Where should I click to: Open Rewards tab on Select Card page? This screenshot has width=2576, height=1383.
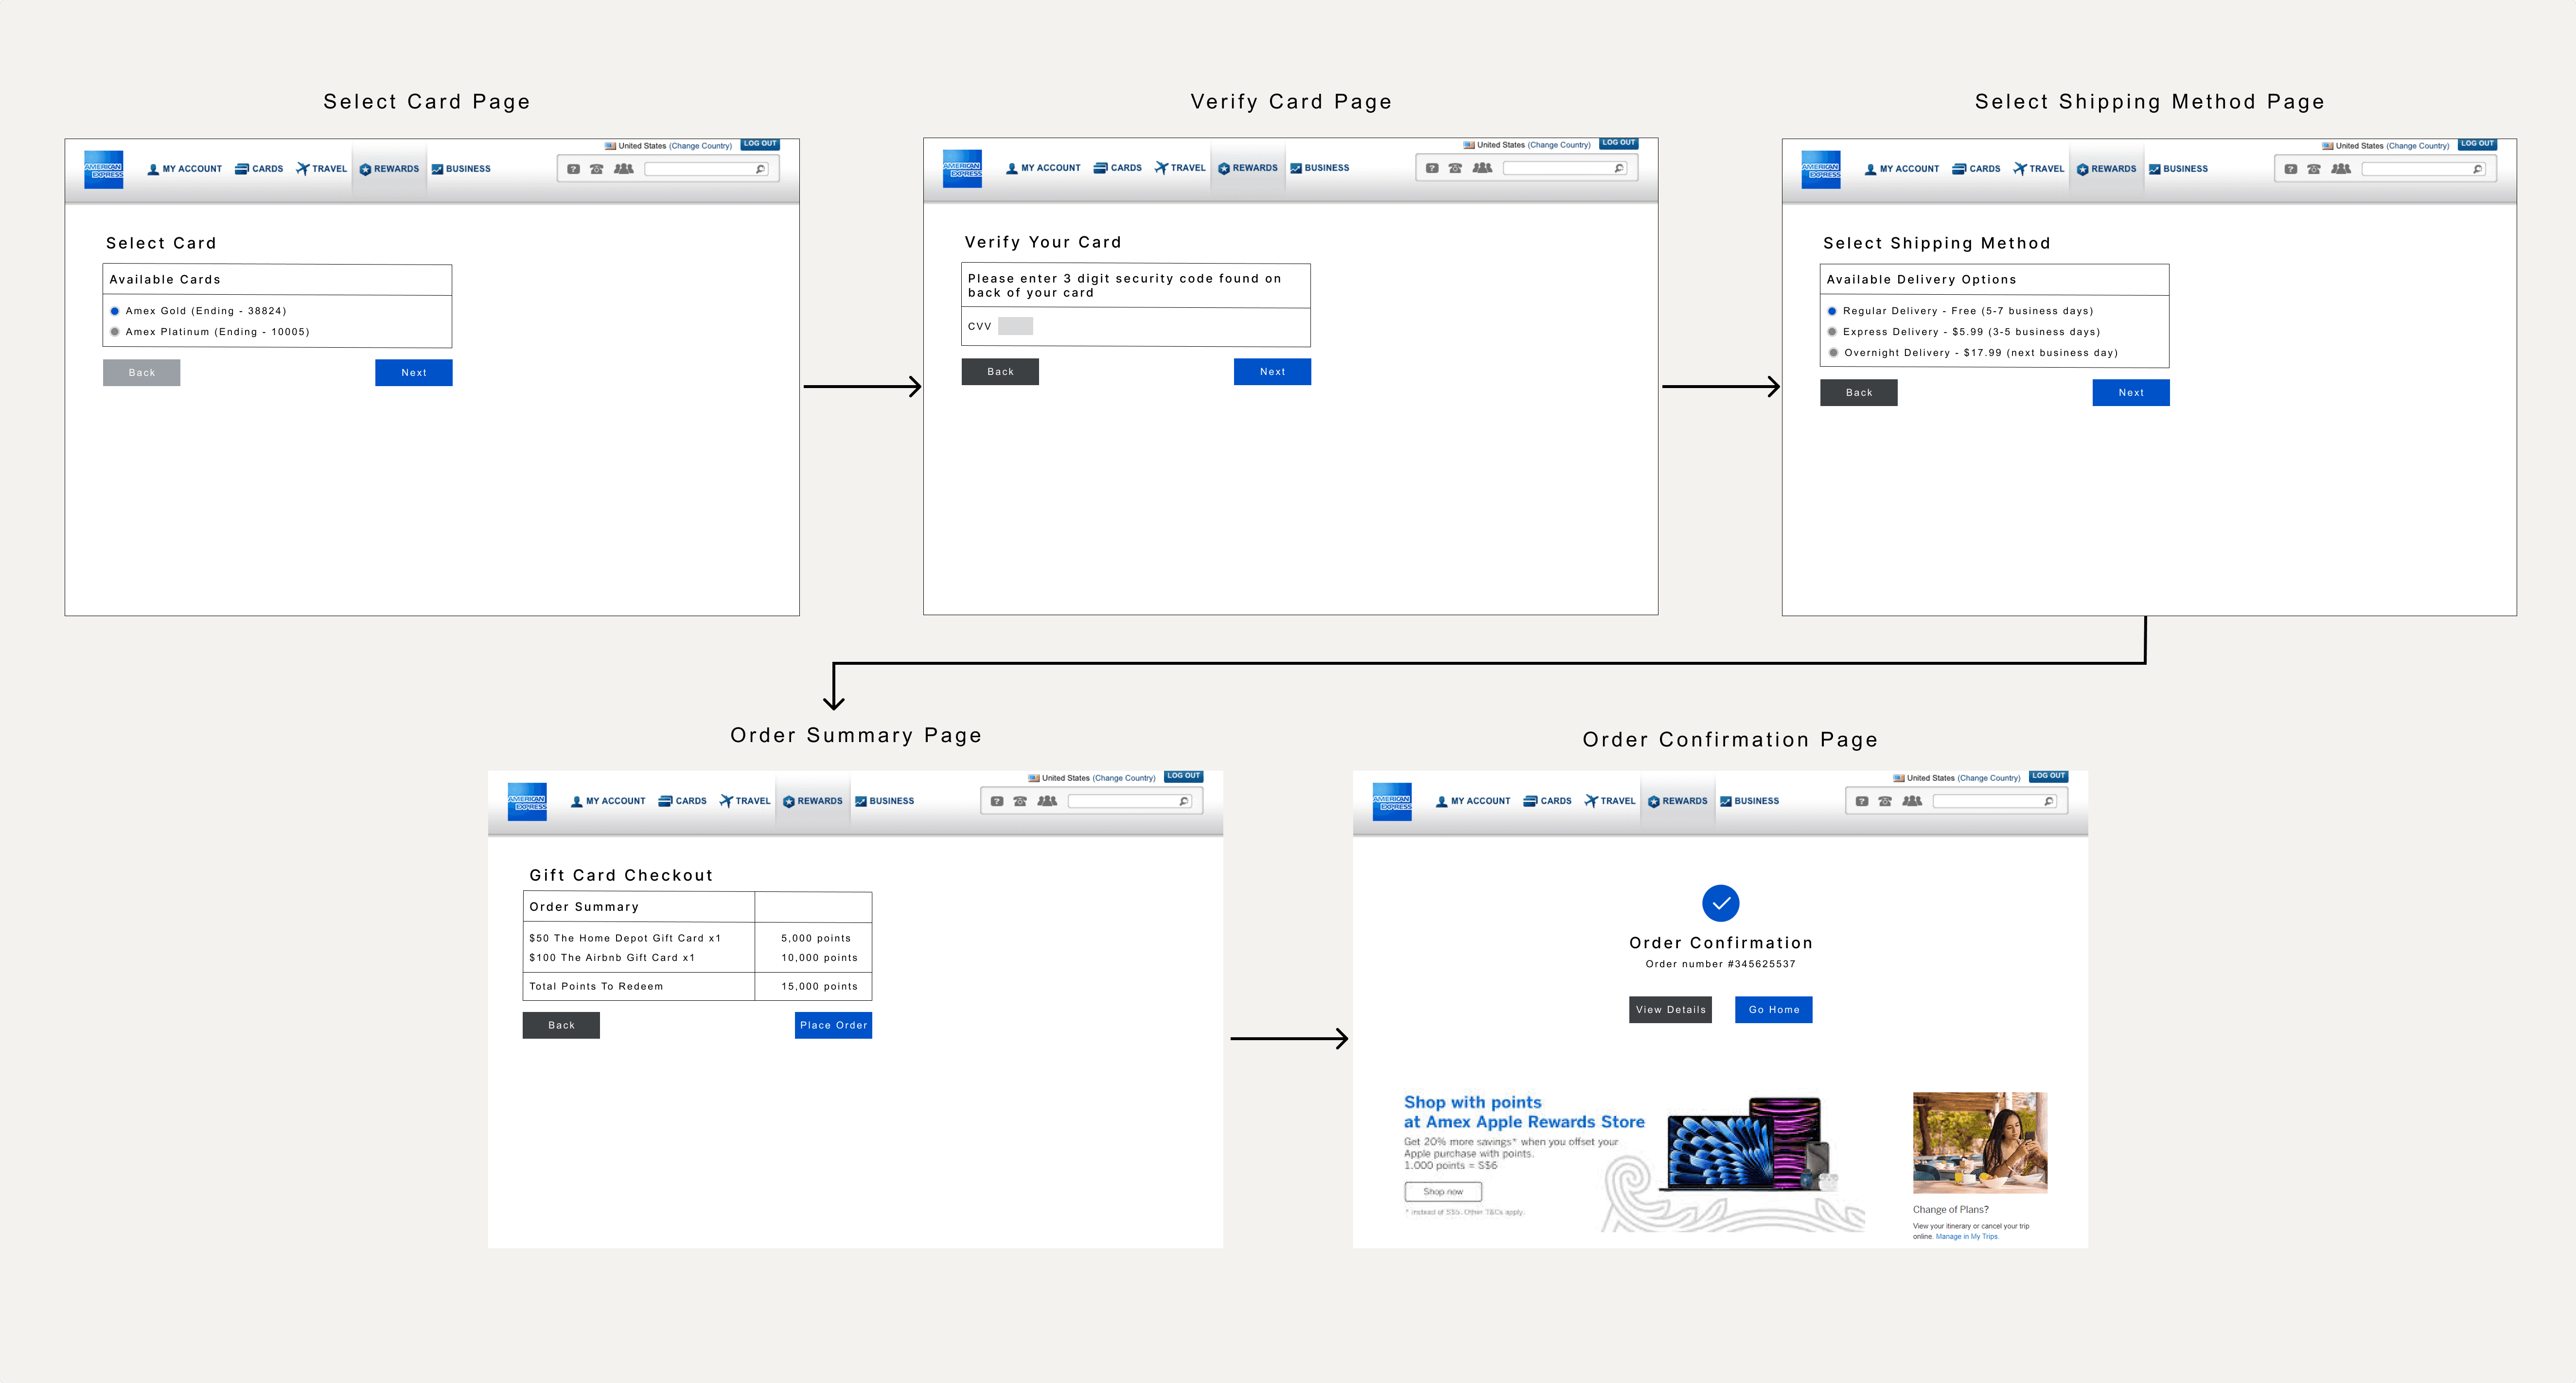tap(389, 169)
